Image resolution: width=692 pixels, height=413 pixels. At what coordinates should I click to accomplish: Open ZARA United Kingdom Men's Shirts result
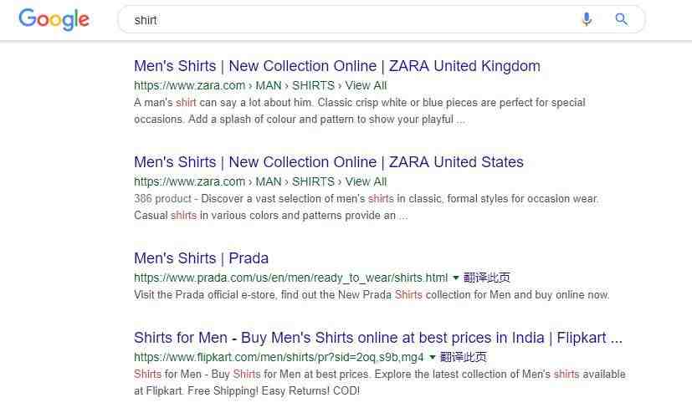(337, 66)
